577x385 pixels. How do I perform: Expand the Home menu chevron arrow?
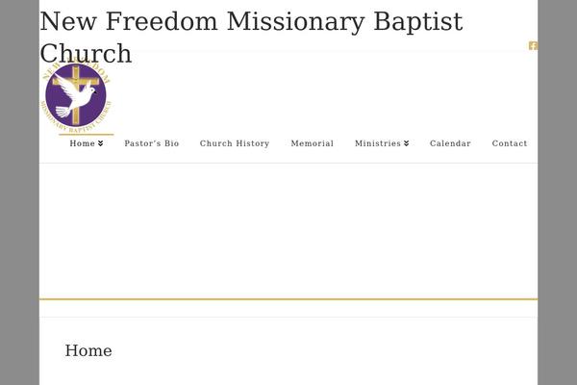pyautogui.click(x=100, y=143)
